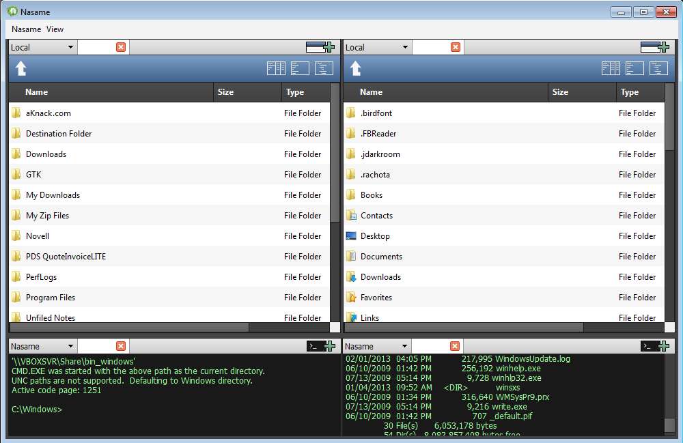Sort right pane by Name column
Viewport: 683px width, 443px height.
click(445, 92)
